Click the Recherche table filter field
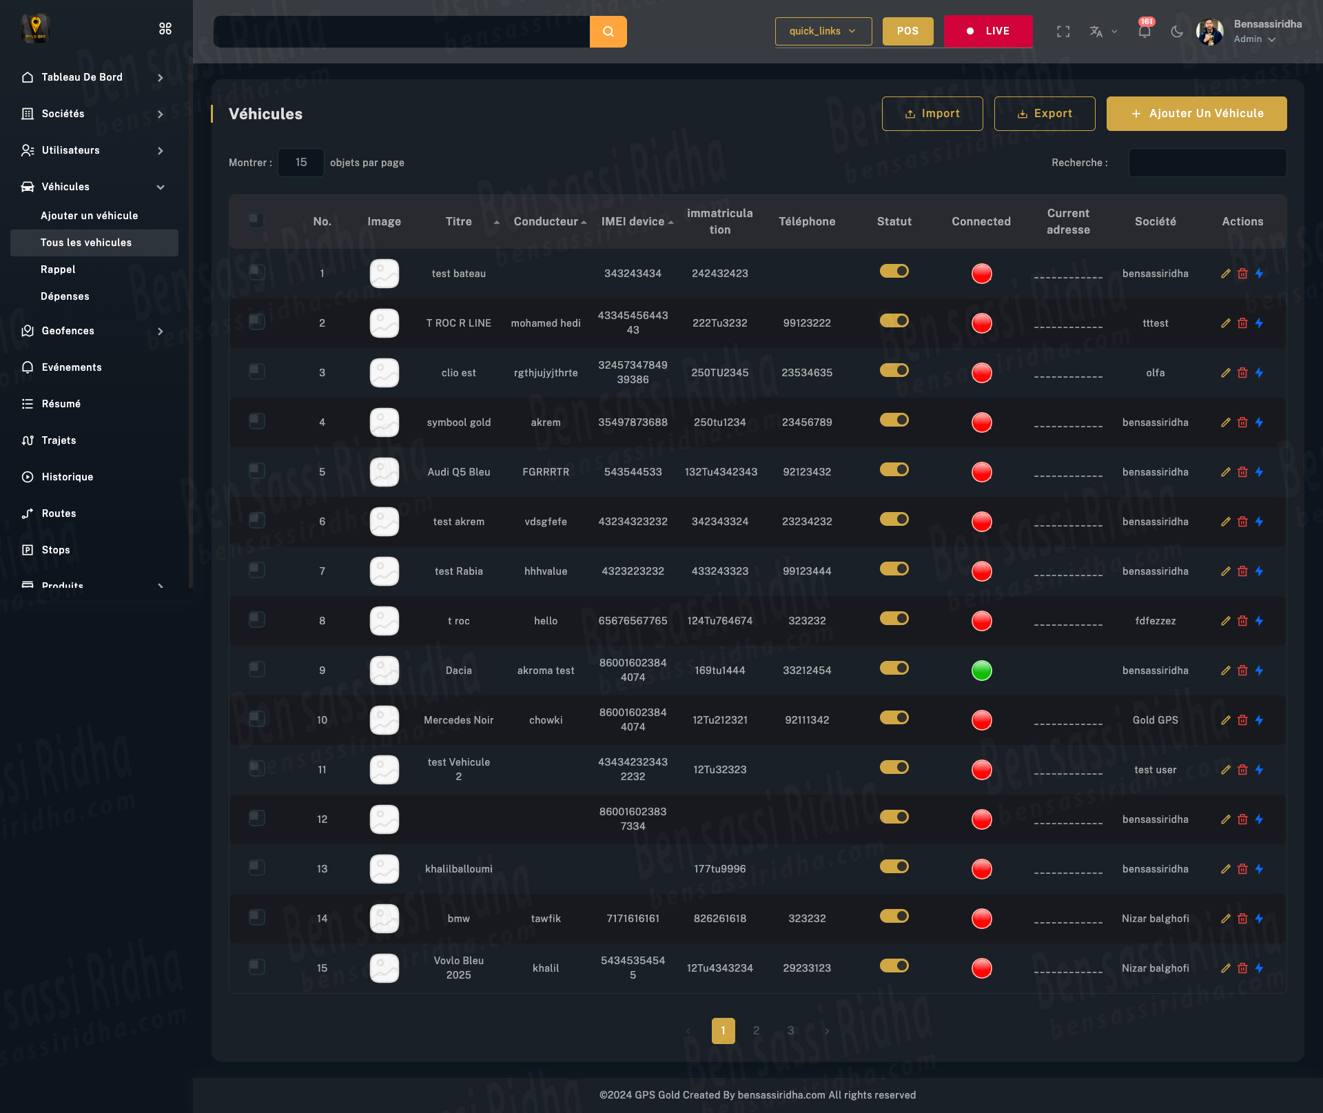 pos(1207,163)
